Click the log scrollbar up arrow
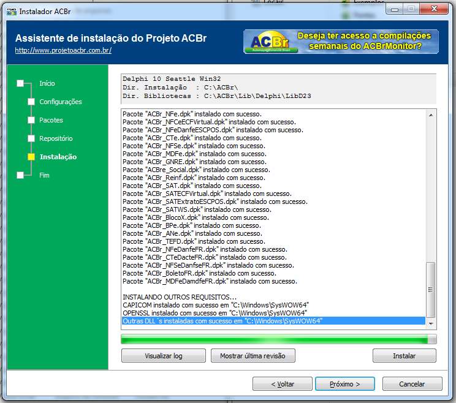This screenshot has height=403, width=456. pyautogui.click(x=431, y=115)
